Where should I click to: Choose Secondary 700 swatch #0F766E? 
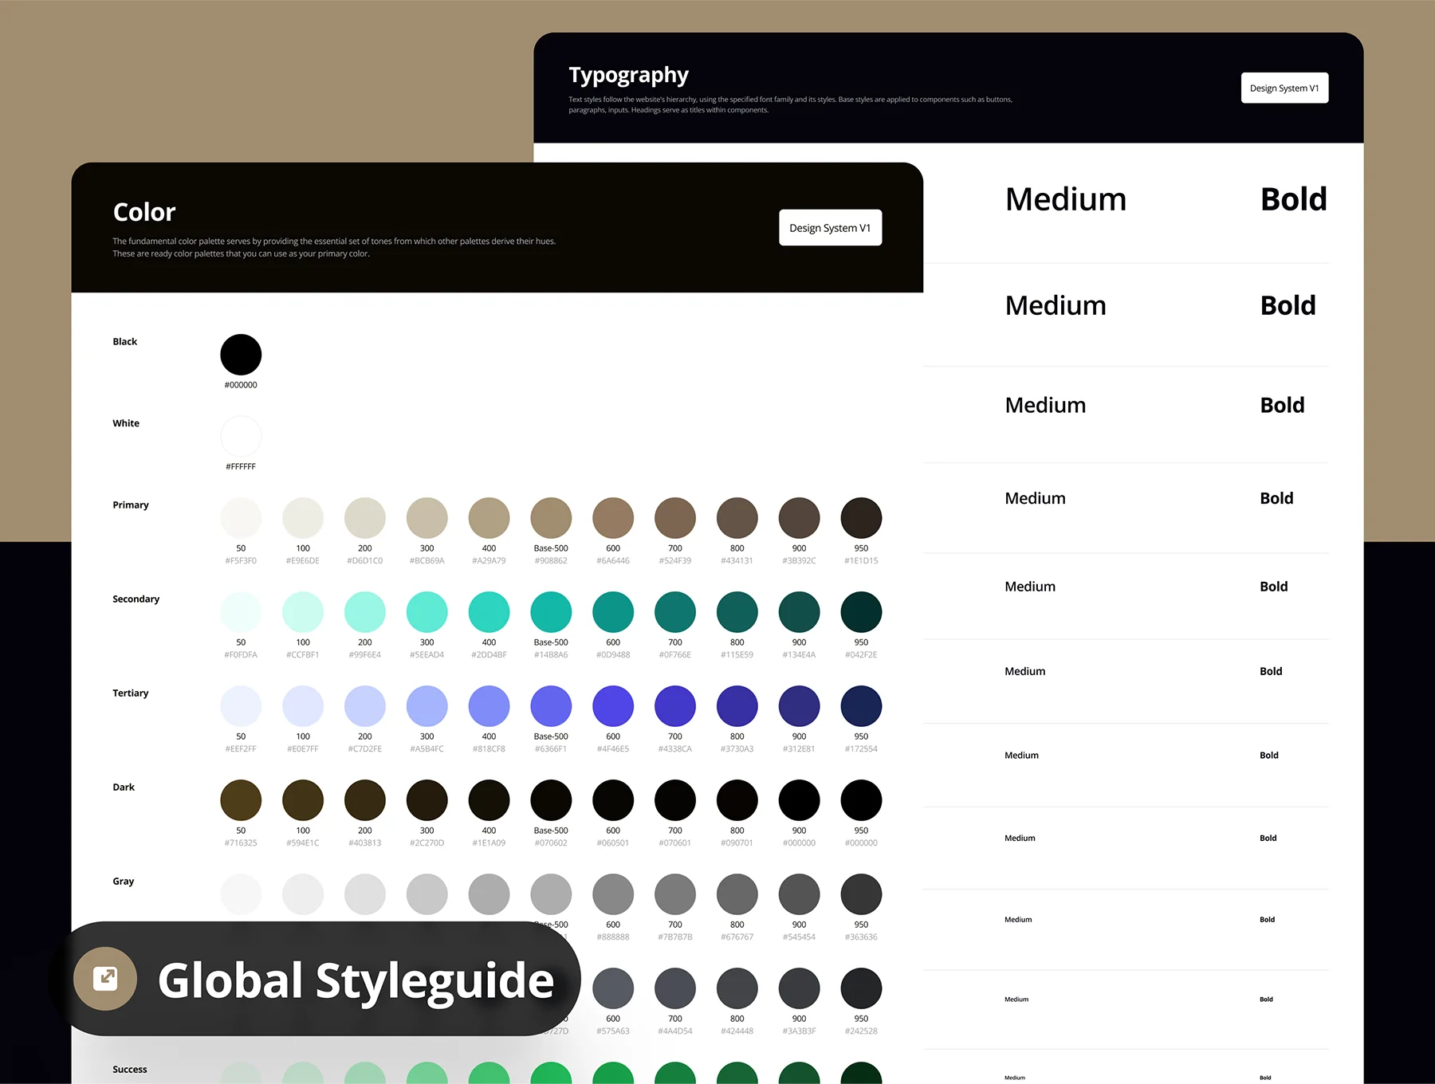pos(675,612)
